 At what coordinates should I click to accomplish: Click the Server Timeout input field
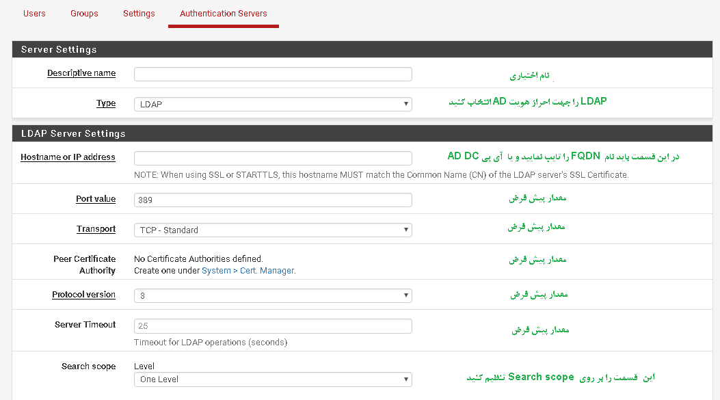pyautogui.click(x=273, y=326)
